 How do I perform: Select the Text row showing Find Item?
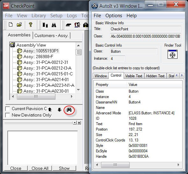[x=138, y=124]
